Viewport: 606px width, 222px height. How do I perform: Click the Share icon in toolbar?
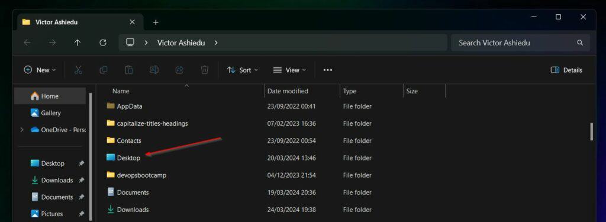[x=179, y=70]
